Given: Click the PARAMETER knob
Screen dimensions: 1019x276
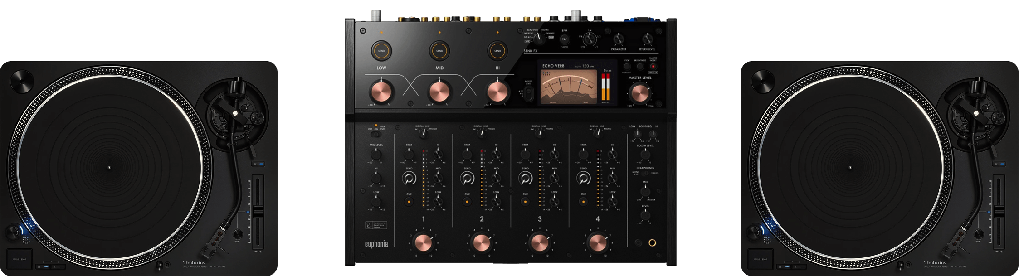Looking at the screenshot, I should [619, 39].
